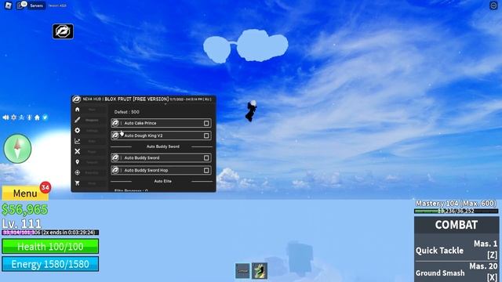
Task: Click the Mastery 104 (Max. 600) text
Action: [x=456, y=204]
